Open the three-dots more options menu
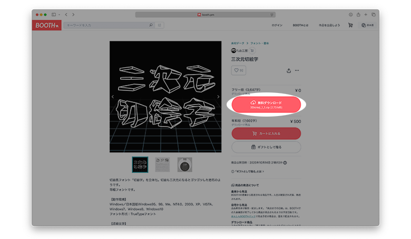The height and width of the screenshot is (239, 411). [x=297, y=70]
